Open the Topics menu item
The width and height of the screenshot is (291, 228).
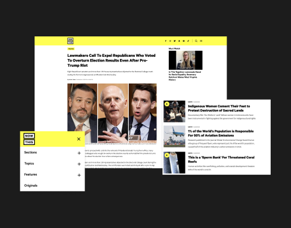click(29, 164)
